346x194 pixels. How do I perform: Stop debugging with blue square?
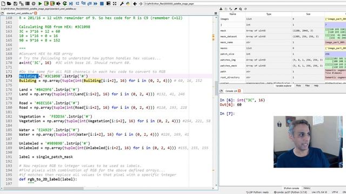click(102, 4)
